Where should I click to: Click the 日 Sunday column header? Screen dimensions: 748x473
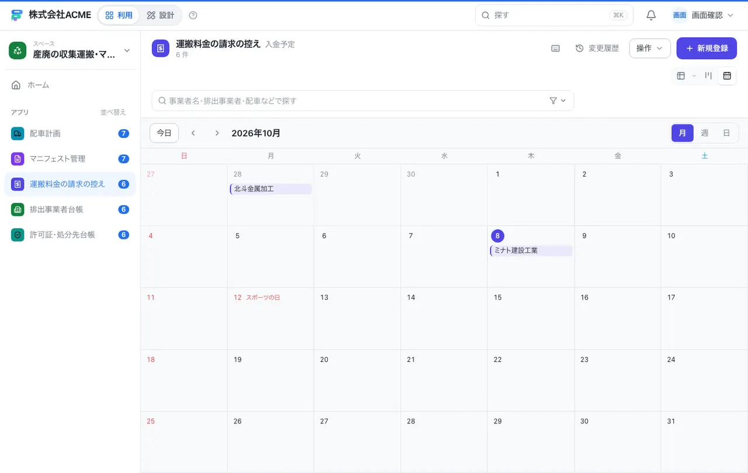point(184,156)
